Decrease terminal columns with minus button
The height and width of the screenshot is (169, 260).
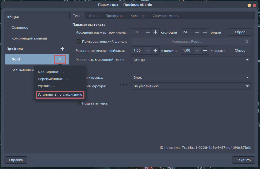(148, 32)
